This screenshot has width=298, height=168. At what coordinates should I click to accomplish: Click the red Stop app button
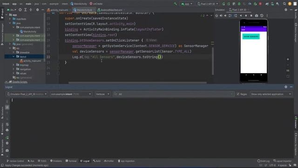tap(260, 4)
